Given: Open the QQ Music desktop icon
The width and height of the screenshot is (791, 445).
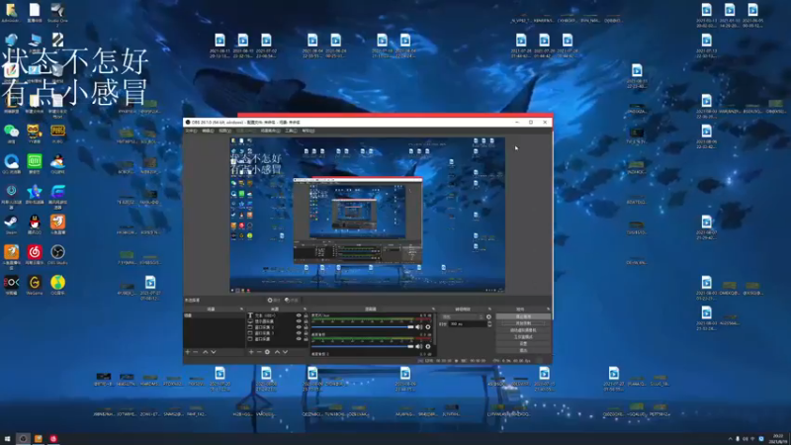Looking at the screenshot, I should click(58, 285).
